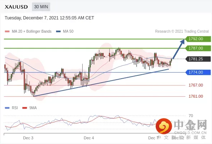Click the '9MA' indicator legend text
Screen dimensions: 212x144
coord(33,108)
